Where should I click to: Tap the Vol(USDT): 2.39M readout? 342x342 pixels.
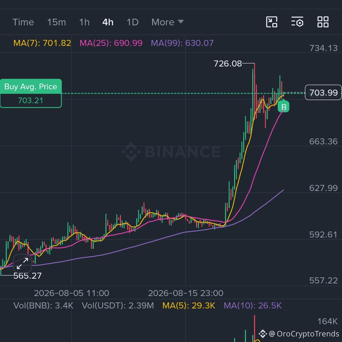pyautogui.click(x=118, y=306)
